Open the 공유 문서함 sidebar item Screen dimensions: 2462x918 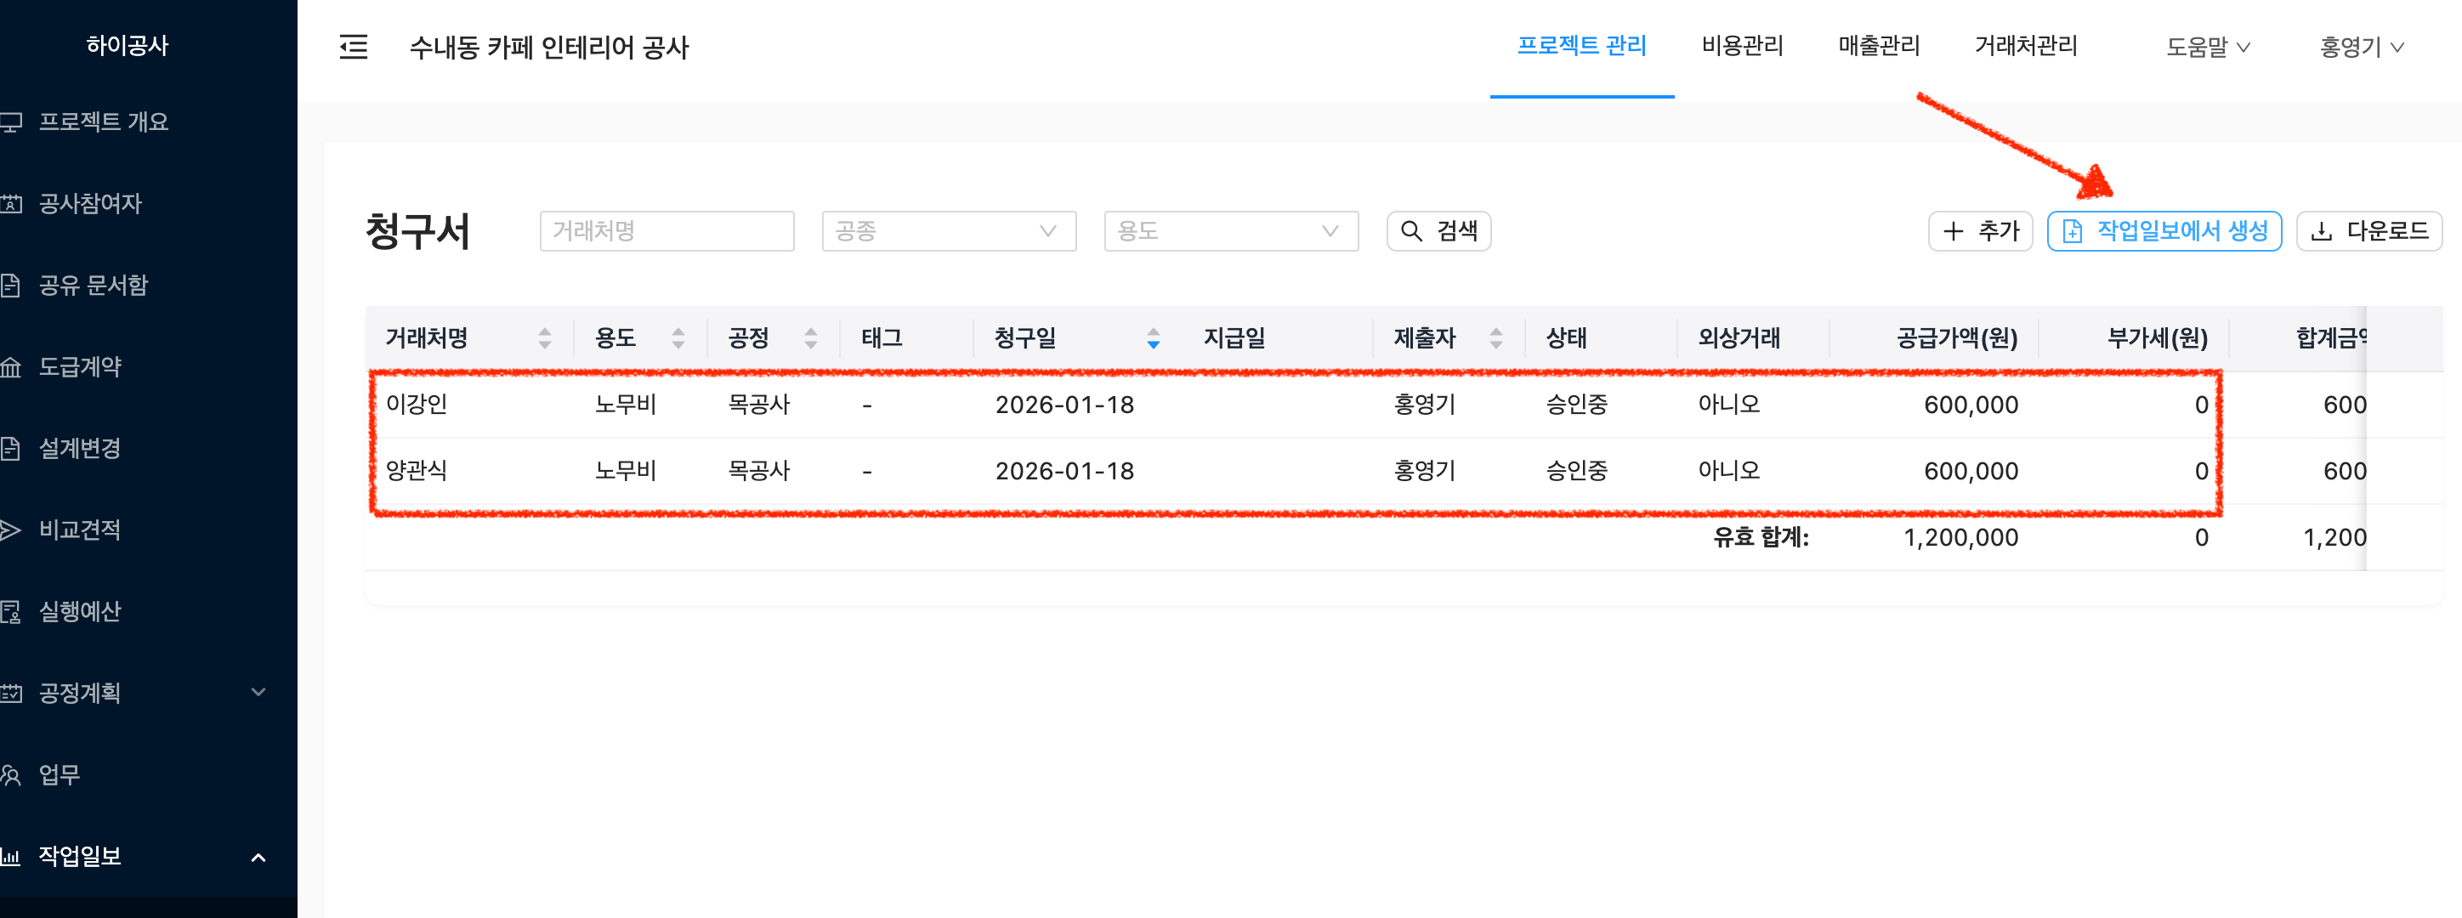pos(93,285)
